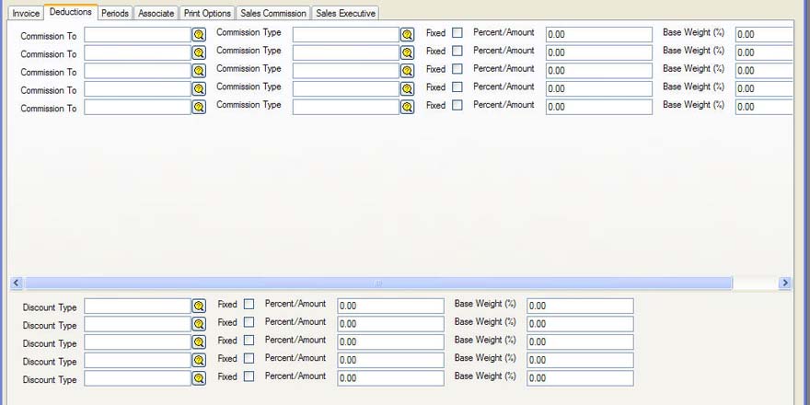The width and height of the screenshot is (810, 405).
Task: Toggle Fixed checkbox in fourth commission row
Action: [457, 87]
